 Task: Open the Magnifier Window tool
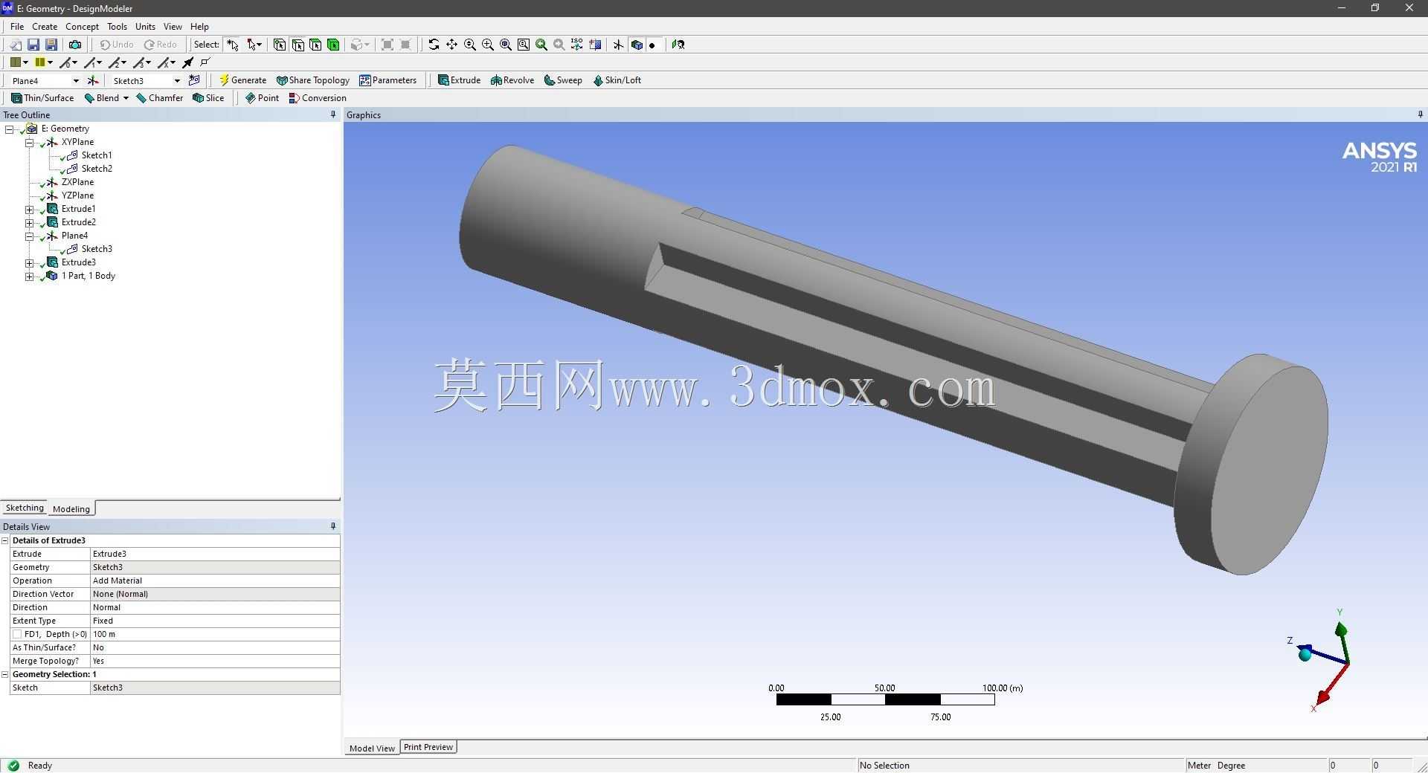tap(523, 45)
